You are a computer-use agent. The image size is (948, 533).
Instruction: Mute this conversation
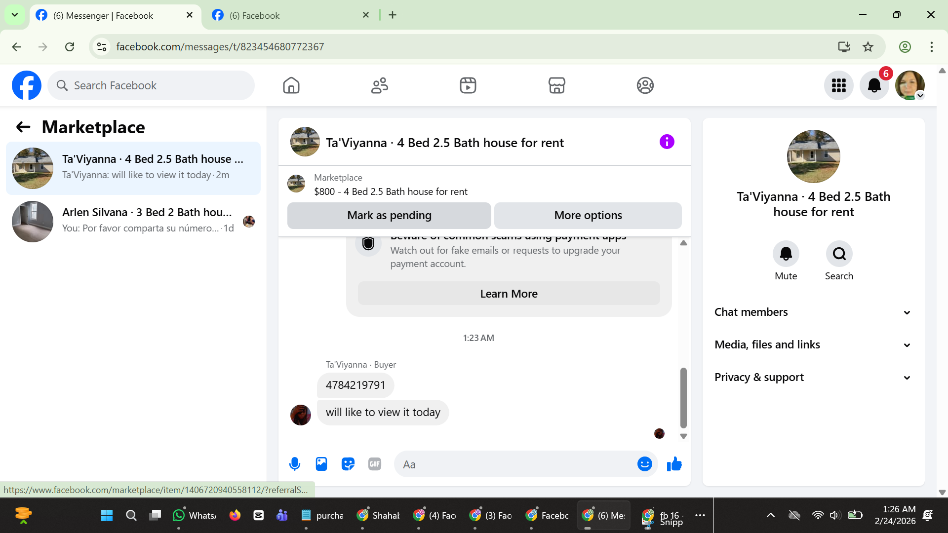coord(786,254)
